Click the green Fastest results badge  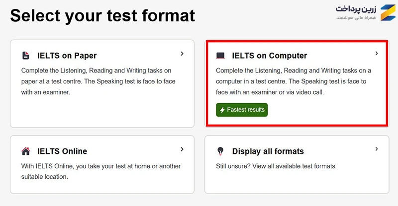[242, 110]
